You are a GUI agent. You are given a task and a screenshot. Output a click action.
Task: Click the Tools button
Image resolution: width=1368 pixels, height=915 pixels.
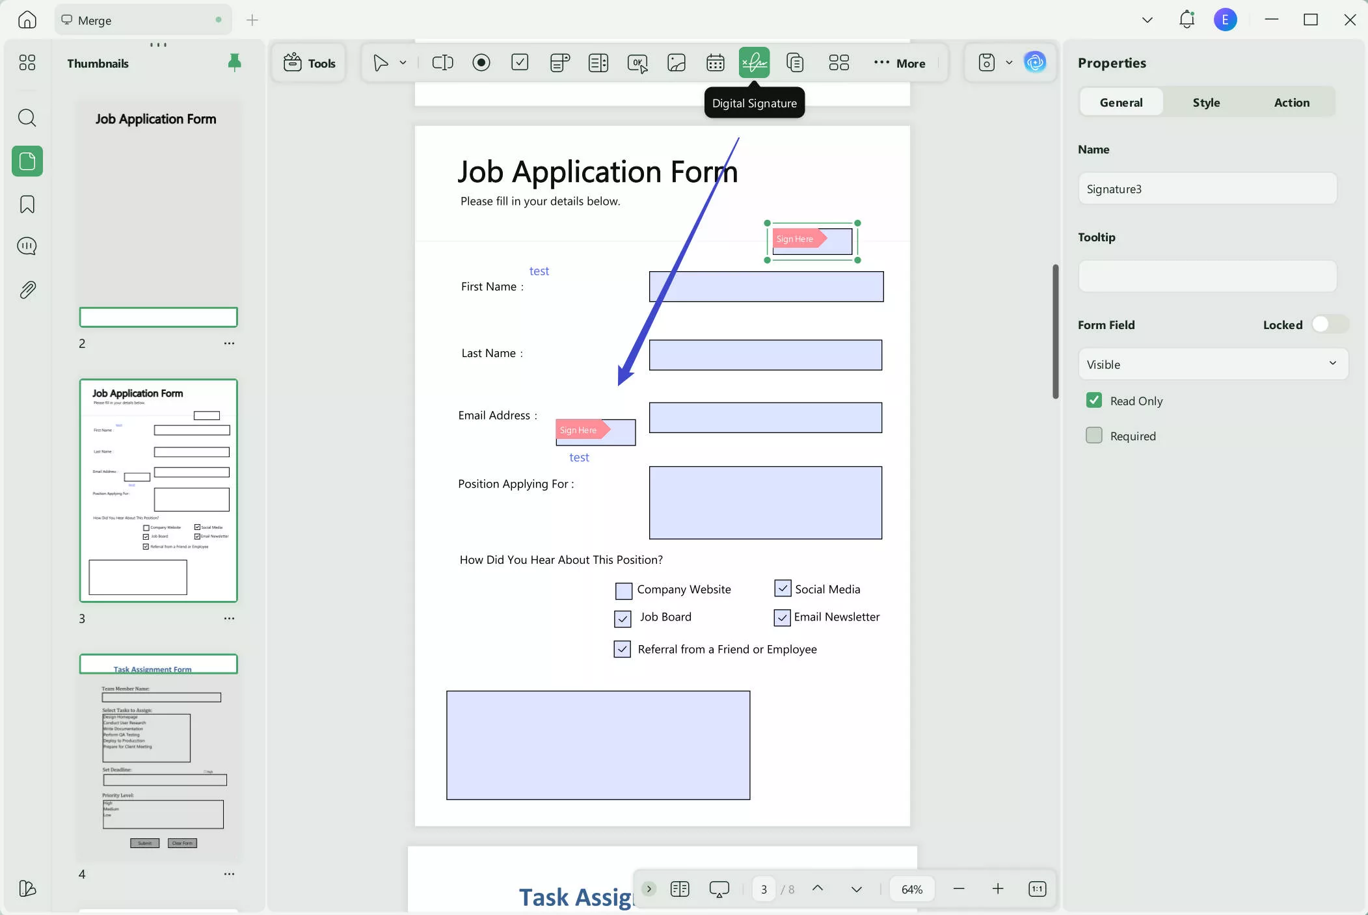pos(310,62)
